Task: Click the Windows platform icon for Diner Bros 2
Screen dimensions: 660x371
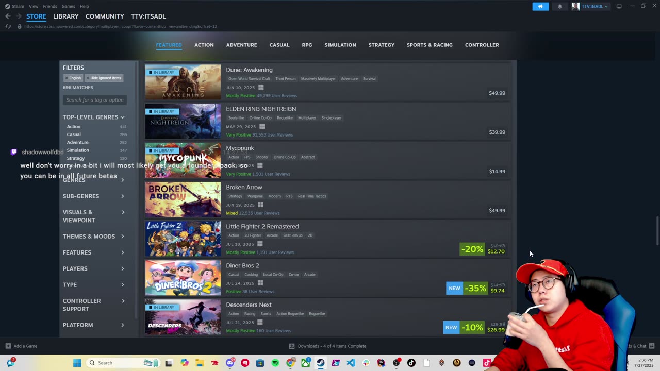Action: click(260, 283)
